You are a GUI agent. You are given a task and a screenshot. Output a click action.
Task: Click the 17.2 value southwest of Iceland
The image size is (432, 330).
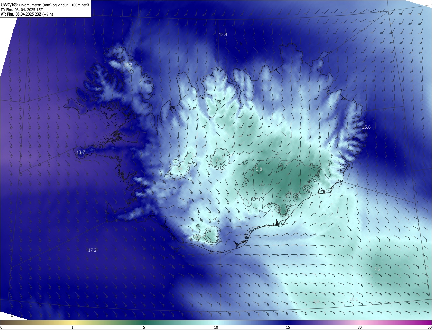coord(92,250)
